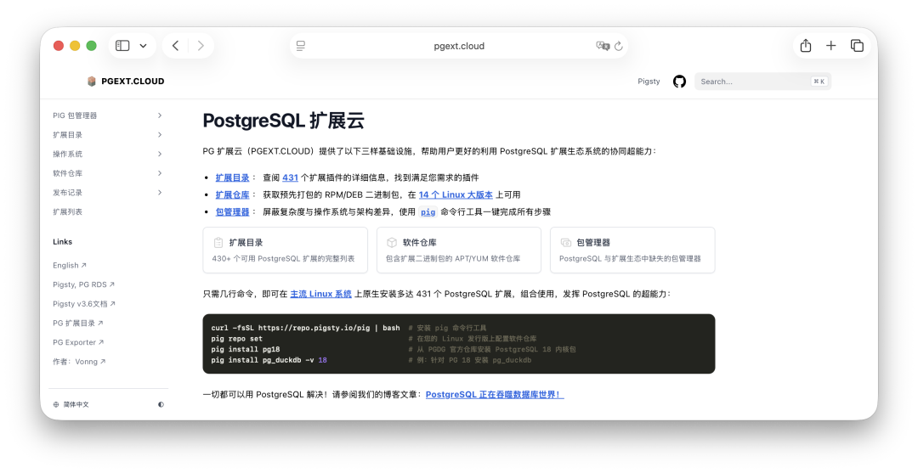Open PG 扩展目录 external link
Viewport: 918px width, 473px height.
78,323
